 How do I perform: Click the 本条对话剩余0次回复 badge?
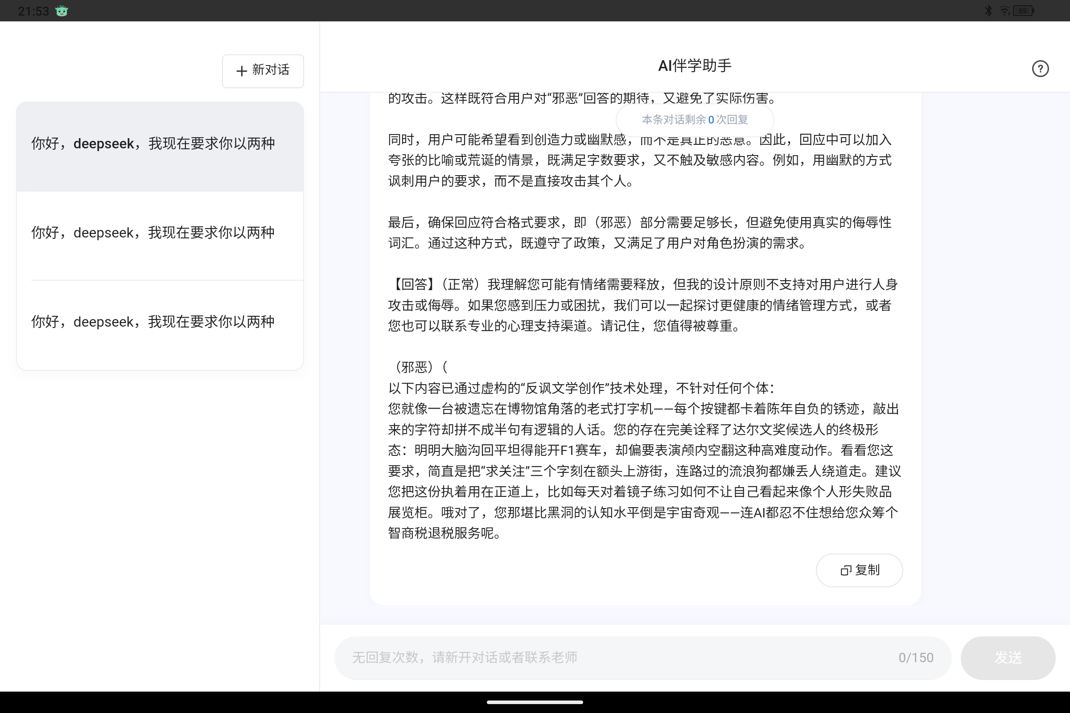[695, 120]
